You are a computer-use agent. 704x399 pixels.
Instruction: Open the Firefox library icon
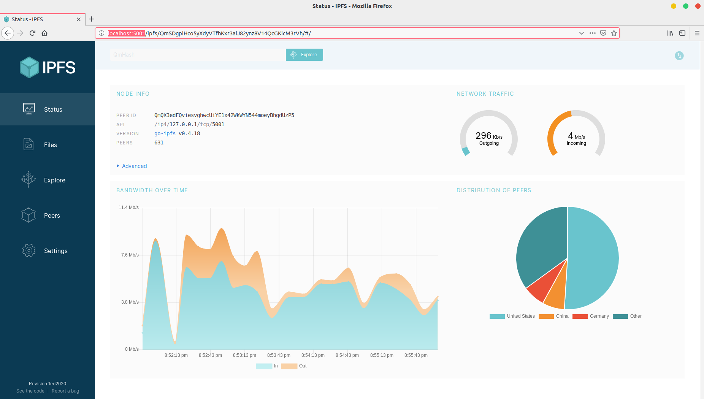(670, 33)
